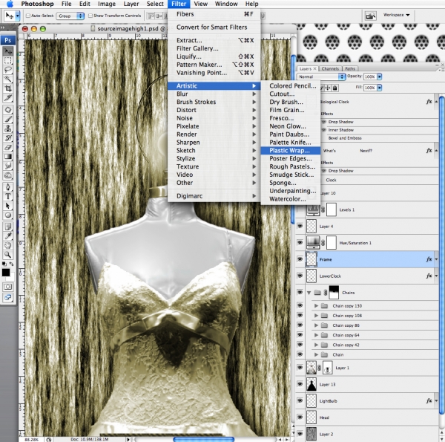Expand the bottom Chain group
This screenshot has height=442, width=445.
[x=316, y=354]
